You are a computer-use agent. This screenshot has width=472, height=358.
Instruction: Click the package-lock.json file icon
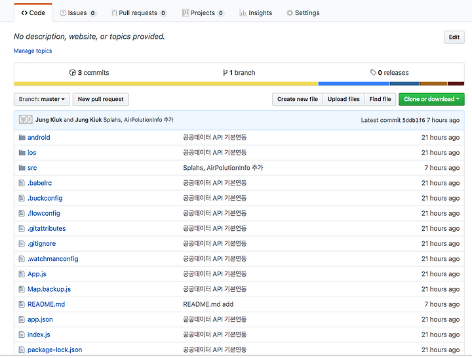pos(22,349)
